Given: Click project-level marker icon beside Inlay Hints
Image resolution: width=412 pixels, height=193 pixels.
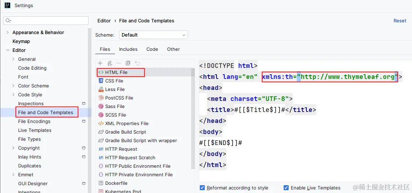Looking at the screenshot, I should click(x=84, y=157).
